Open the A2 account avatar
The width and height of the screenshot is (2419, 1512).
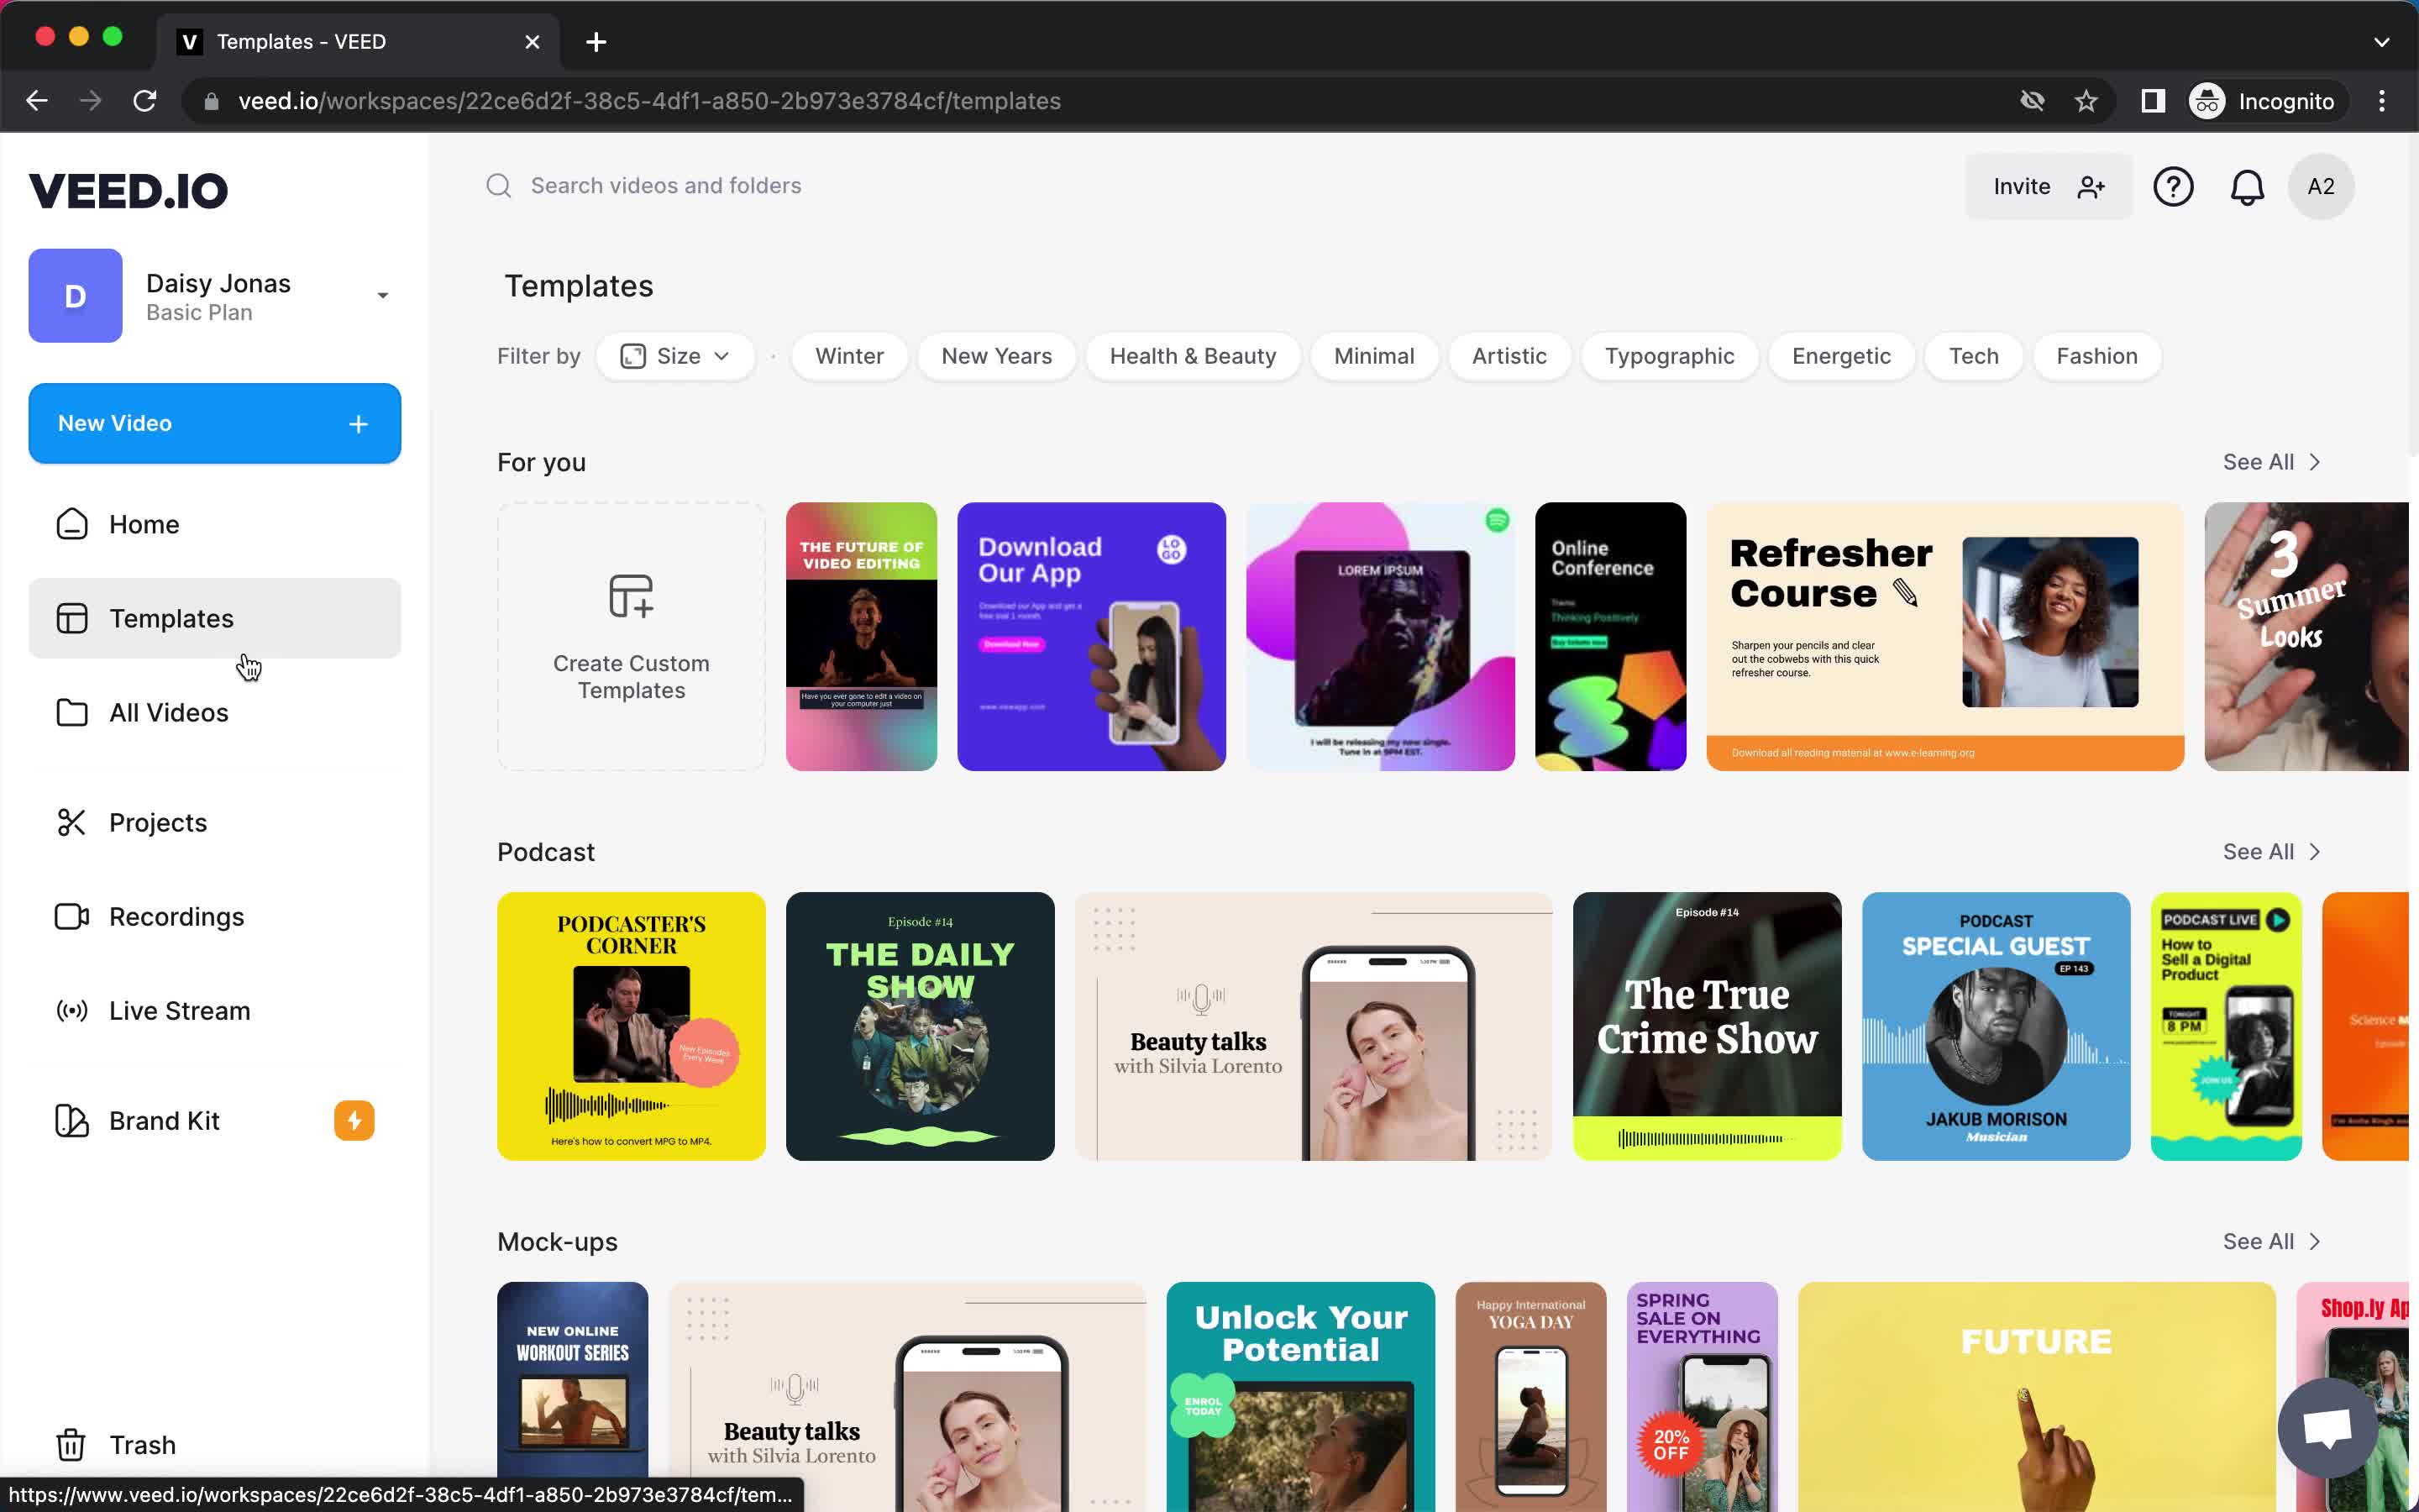(x=2321, y=186)
